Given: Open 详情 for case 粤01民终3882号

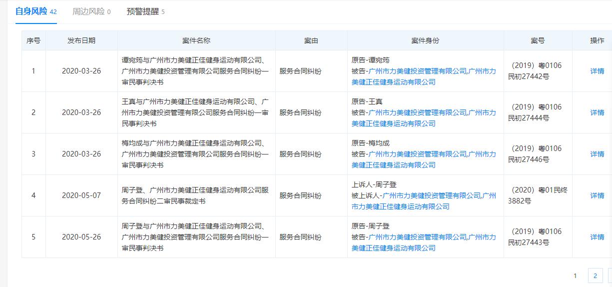Looking at the screenshot, I should (597, 195).
